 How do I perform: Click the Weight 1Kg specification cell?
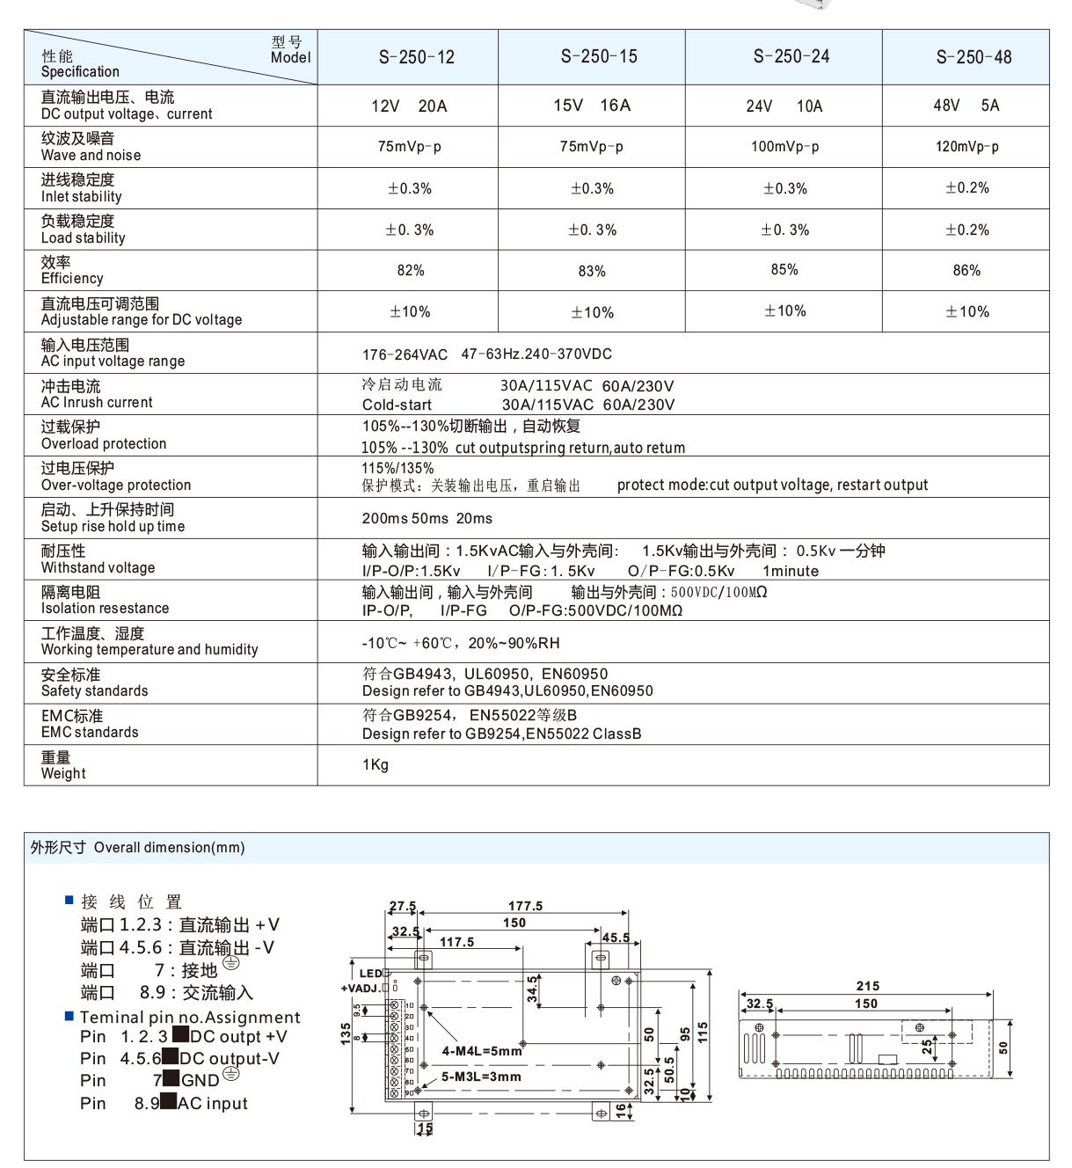(x=373, y=766)
